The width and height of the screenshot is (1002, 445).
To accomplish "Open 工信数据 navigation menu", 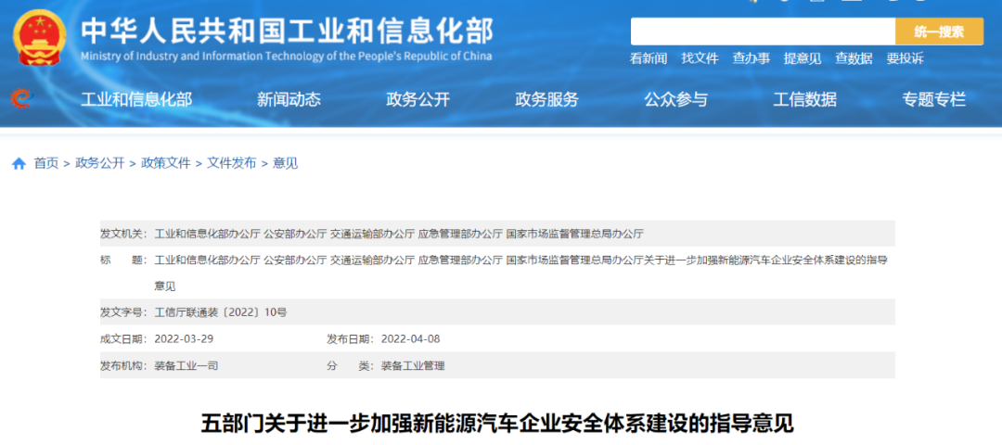I will click(x=804, y=99).
